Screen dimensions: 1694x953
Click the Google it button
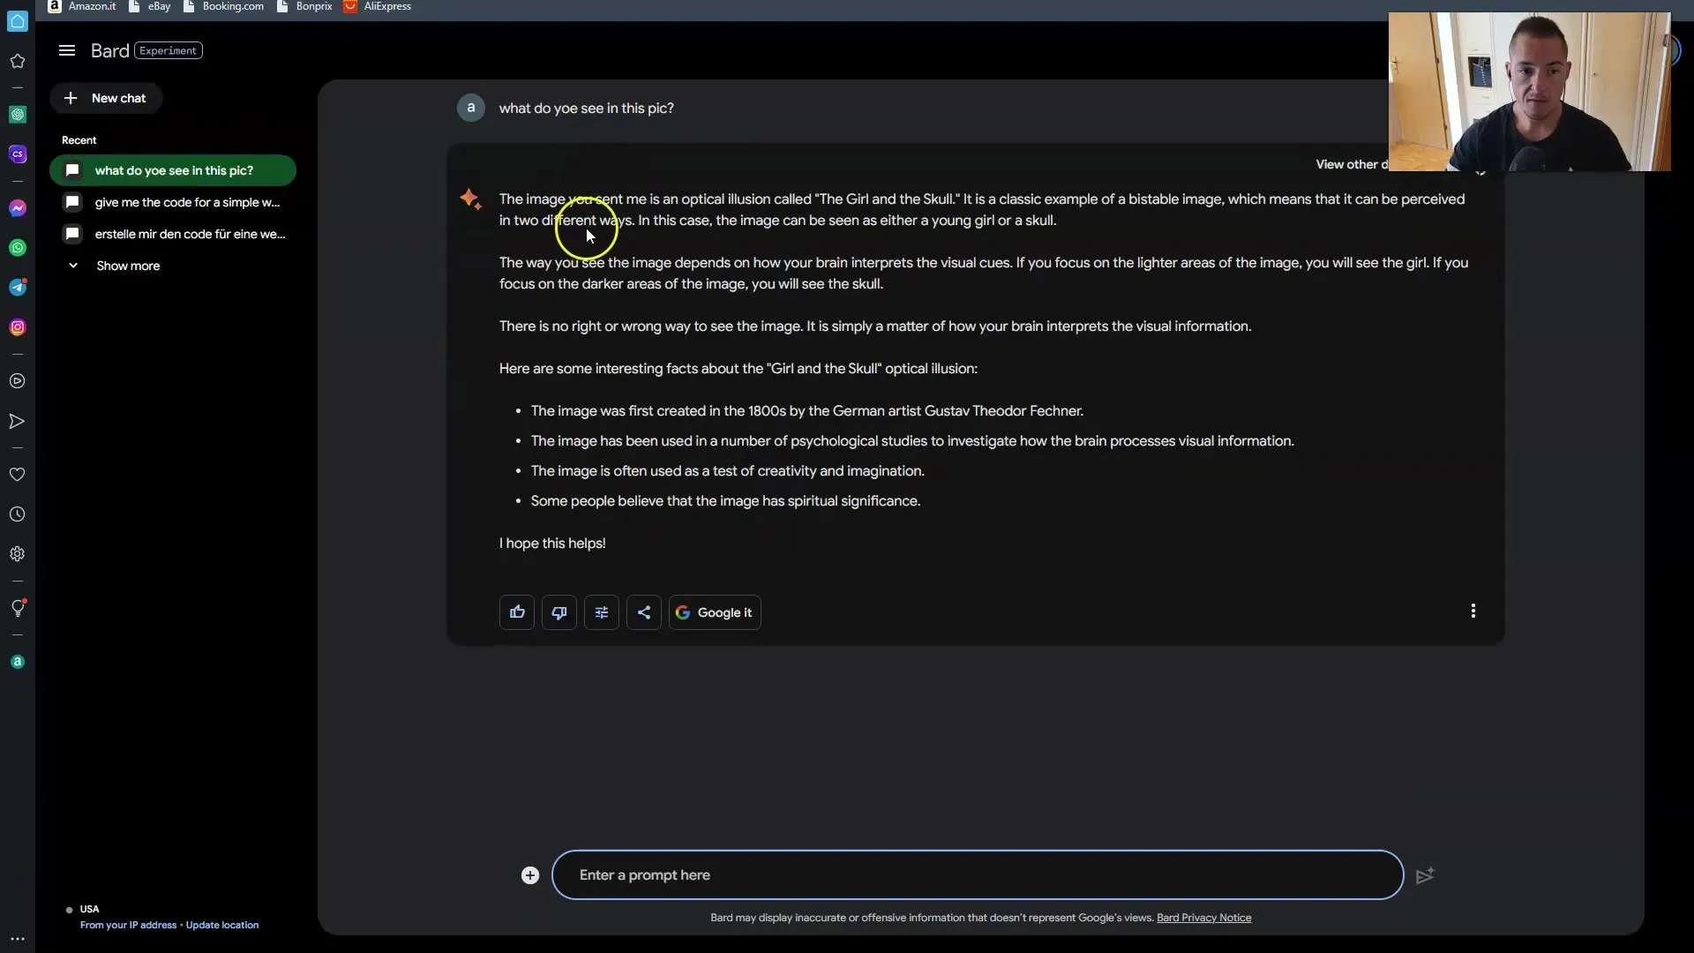tap(715, 612)
